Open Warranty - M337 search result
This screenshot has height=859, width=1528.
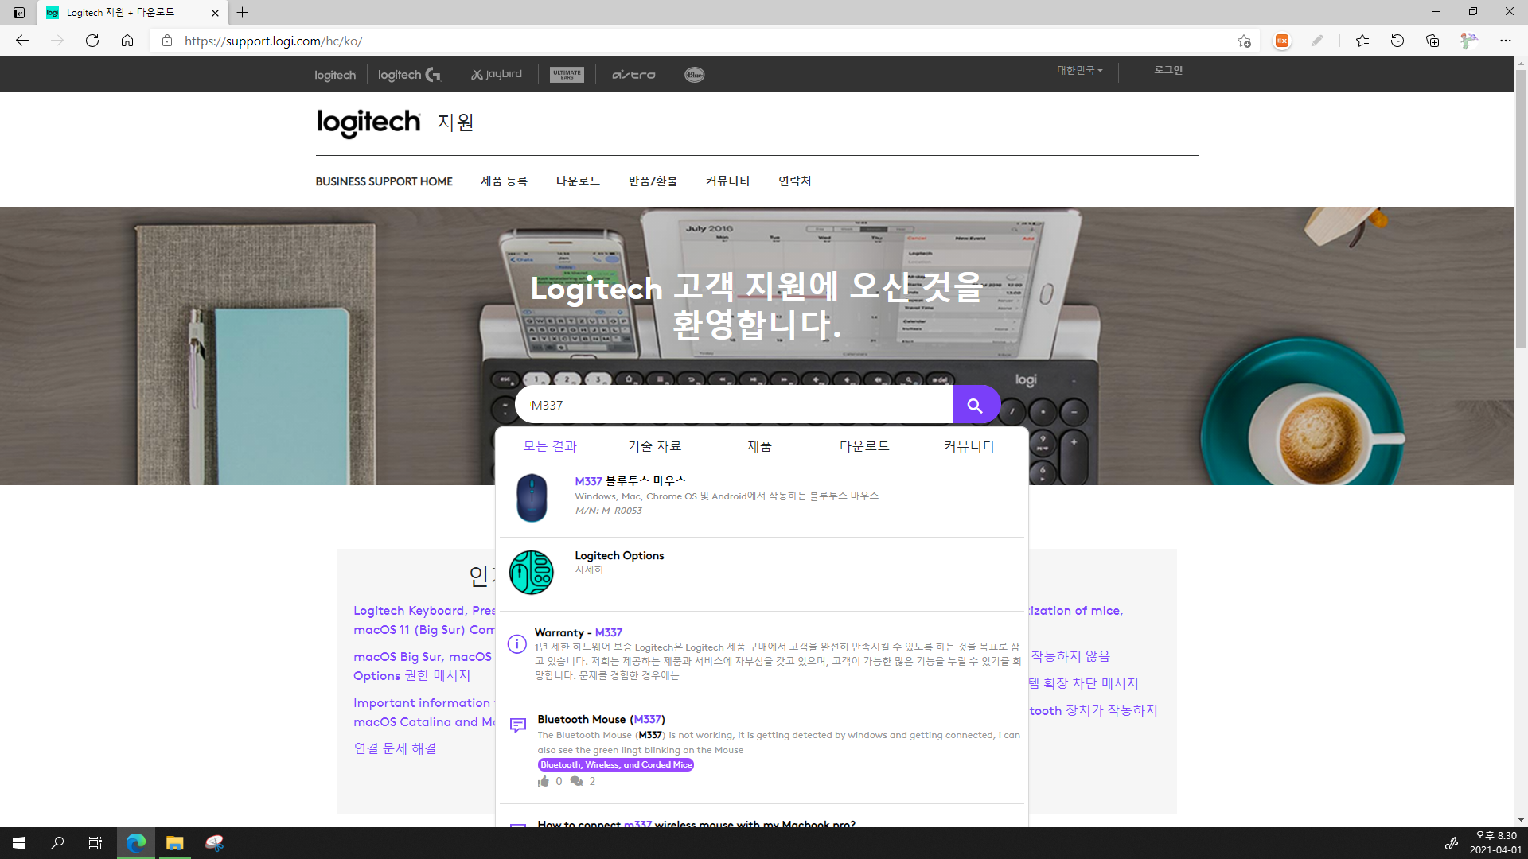tap(579, 632)
